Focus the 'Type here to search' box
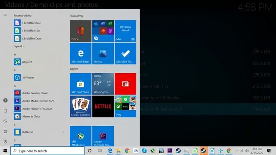The width and height of the screenshot is (276, 155). (47, 151)
